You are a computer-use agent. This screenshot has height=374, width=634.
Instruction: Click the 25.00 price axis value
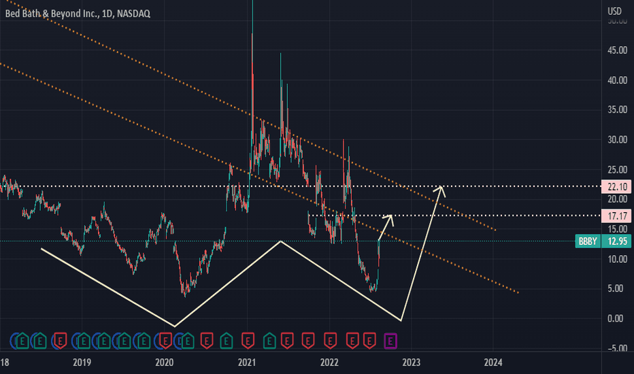pos(618,169)
